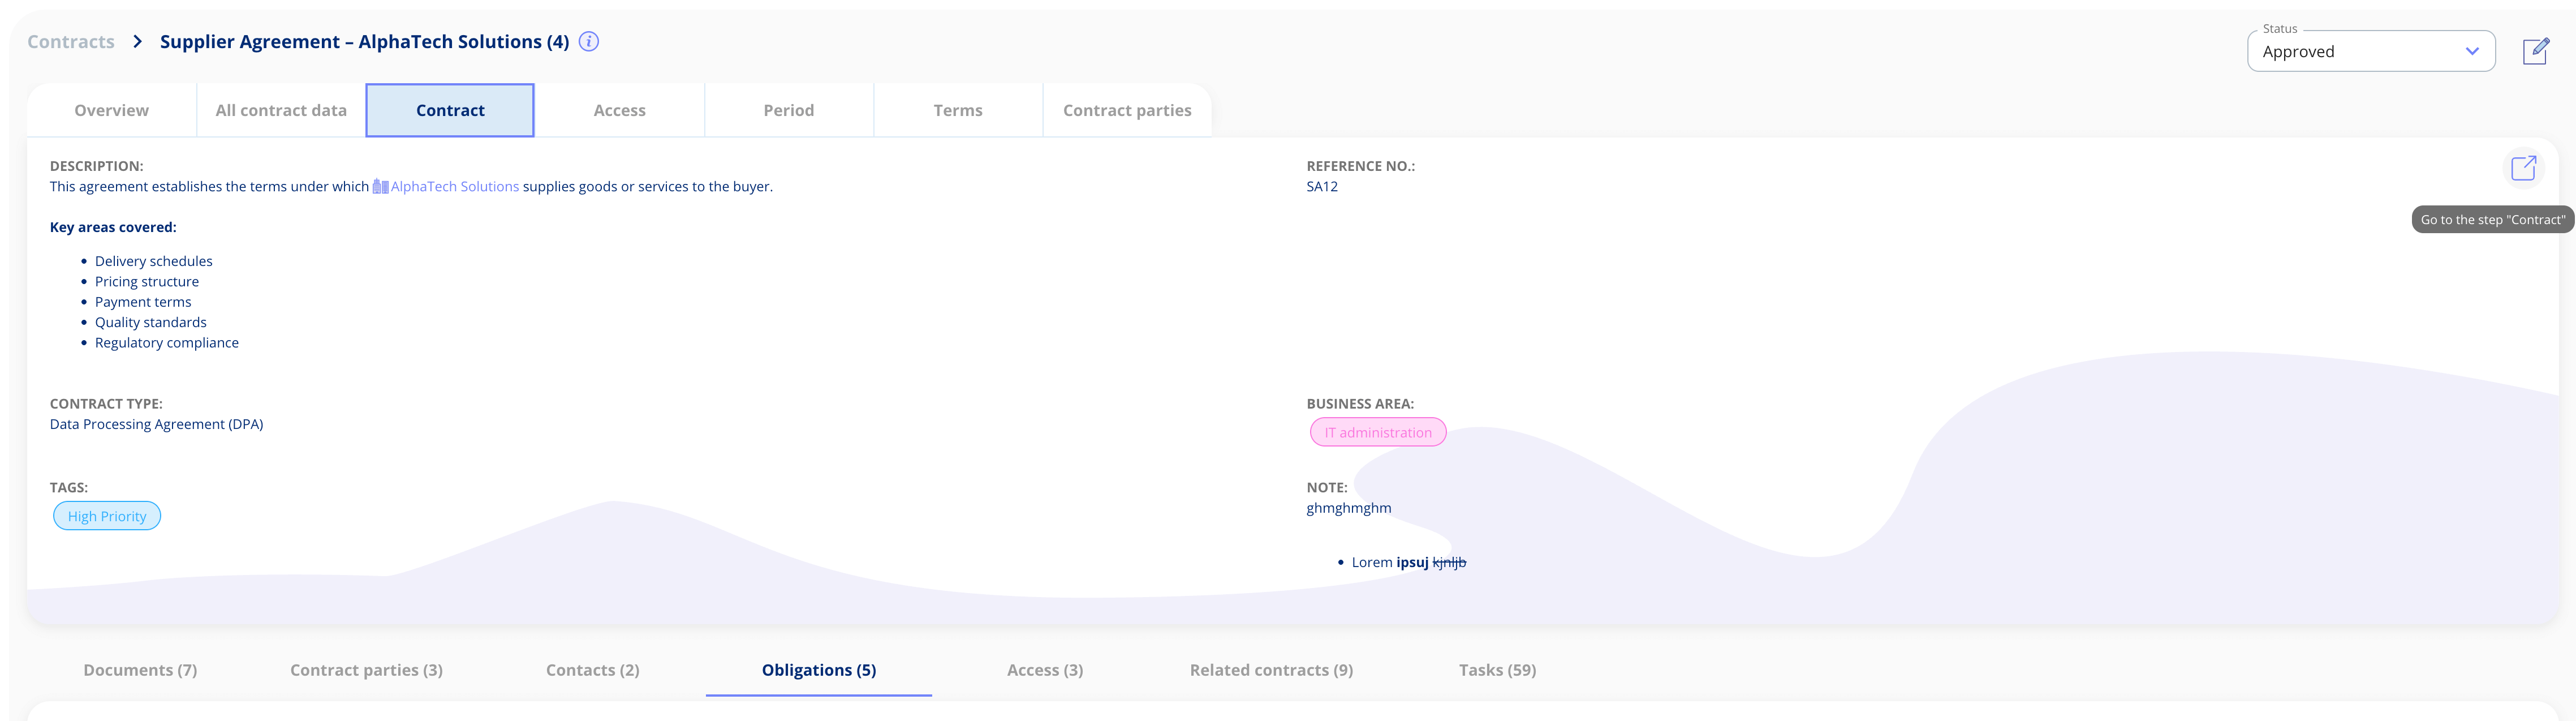Open the Period tab
The width and height of the screenshot is (2576, 721).
(x=788, y=110)
